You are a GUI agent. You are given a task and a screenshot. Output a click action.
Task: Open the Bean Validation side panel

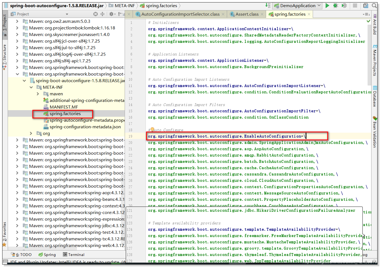375,132
